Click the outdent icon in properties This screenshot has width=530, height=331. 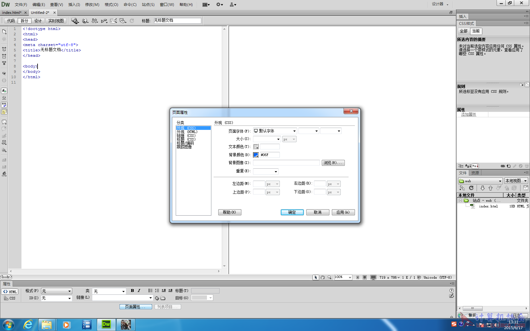(x=164, y=291)
